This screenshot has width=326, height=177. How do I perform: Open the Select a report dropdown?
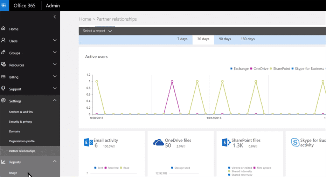97,31
